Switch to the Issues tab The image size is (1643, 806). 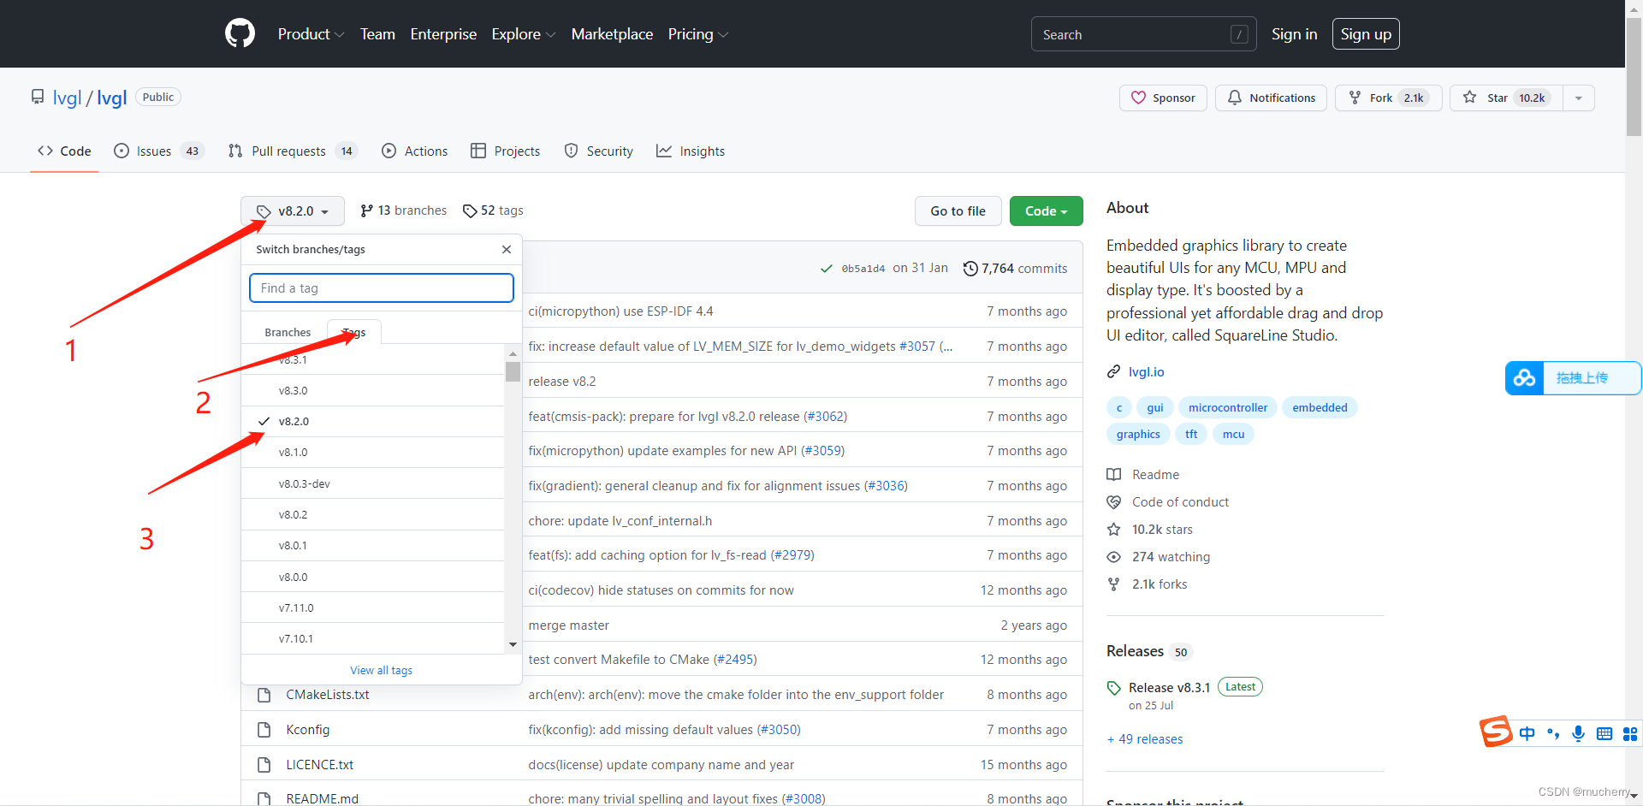(158, 151)
